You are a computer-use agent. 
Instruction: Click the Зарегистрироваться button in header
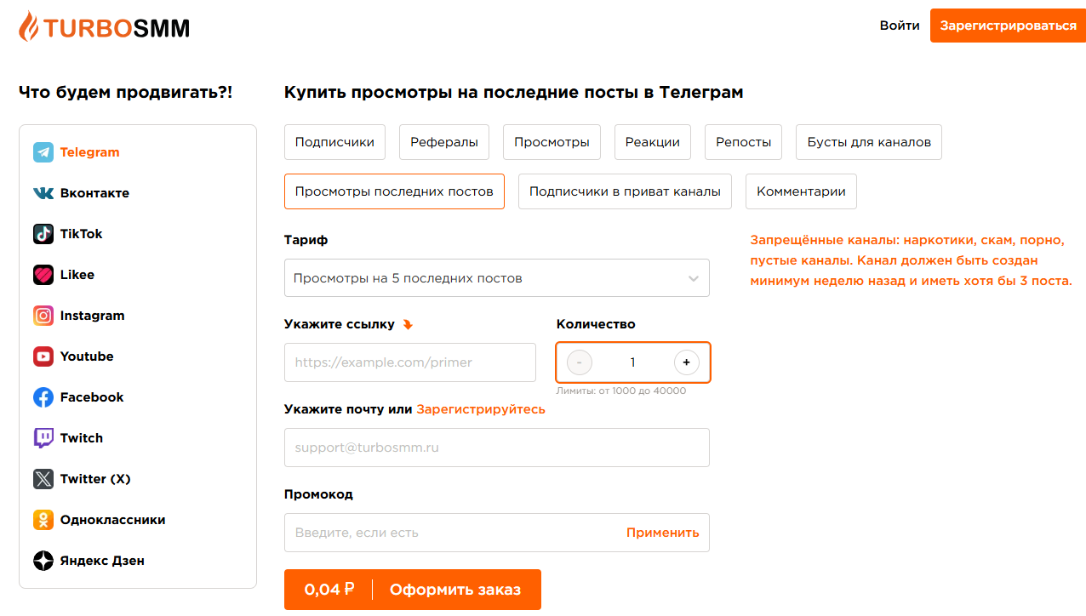click(1008, 26)
